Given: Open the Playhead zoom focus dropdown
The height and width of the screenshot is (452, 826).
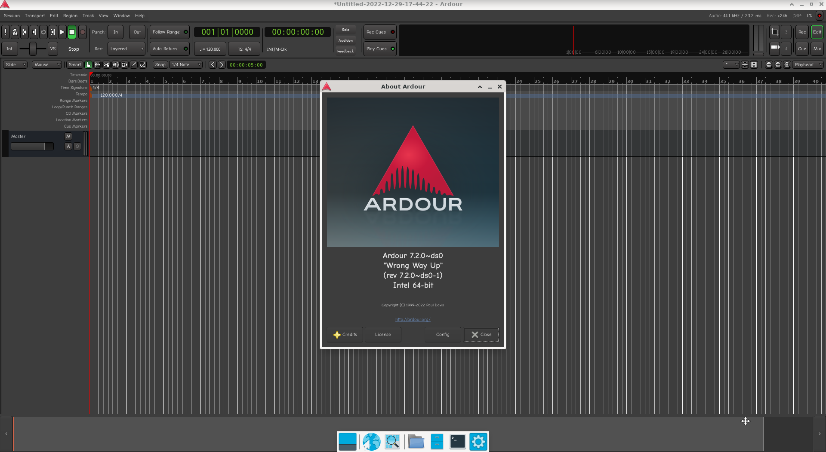Looking at the screenshot, I should tap(808, 65).
